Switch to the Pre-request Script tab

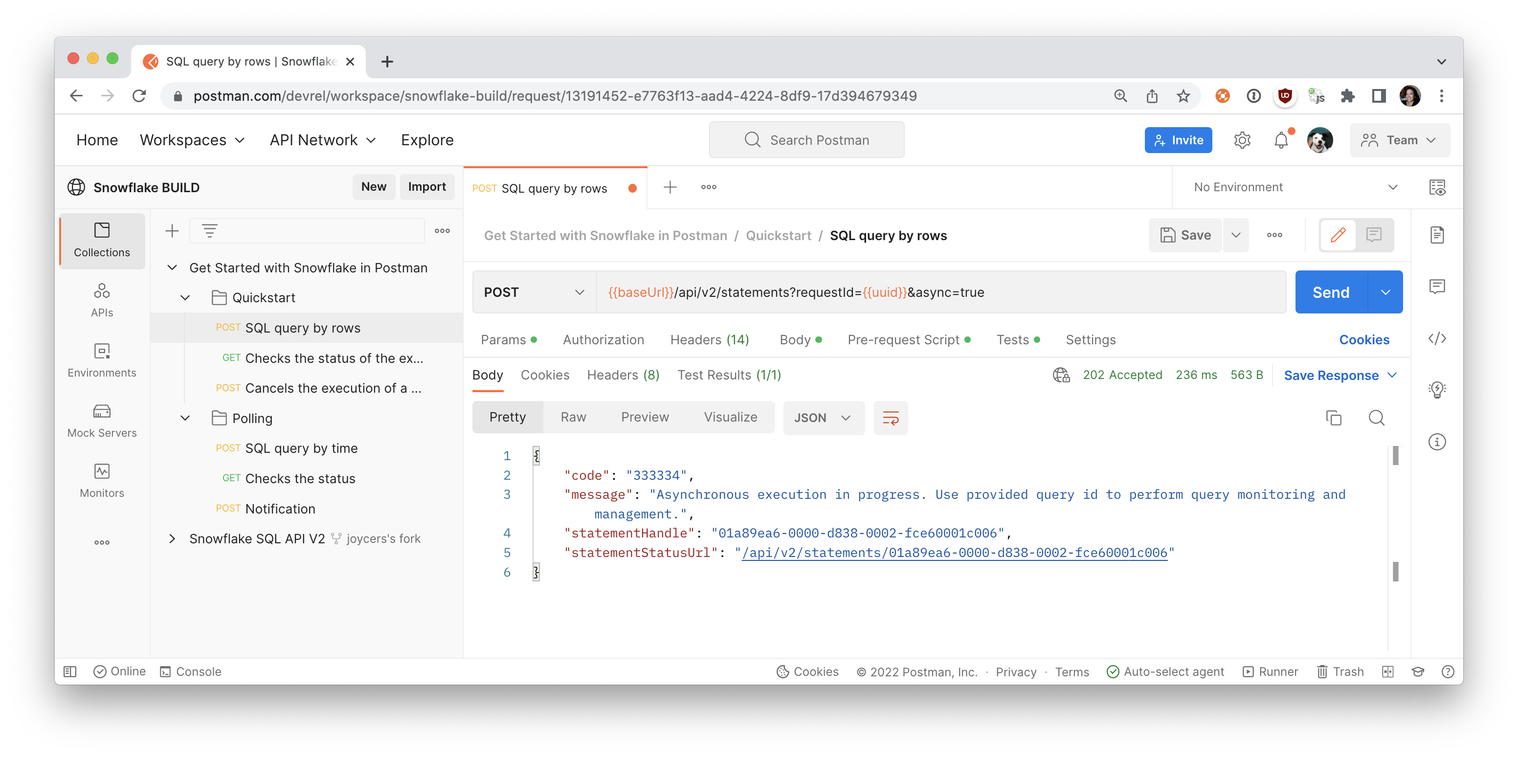pyautogui.click(x=903, y=340)
